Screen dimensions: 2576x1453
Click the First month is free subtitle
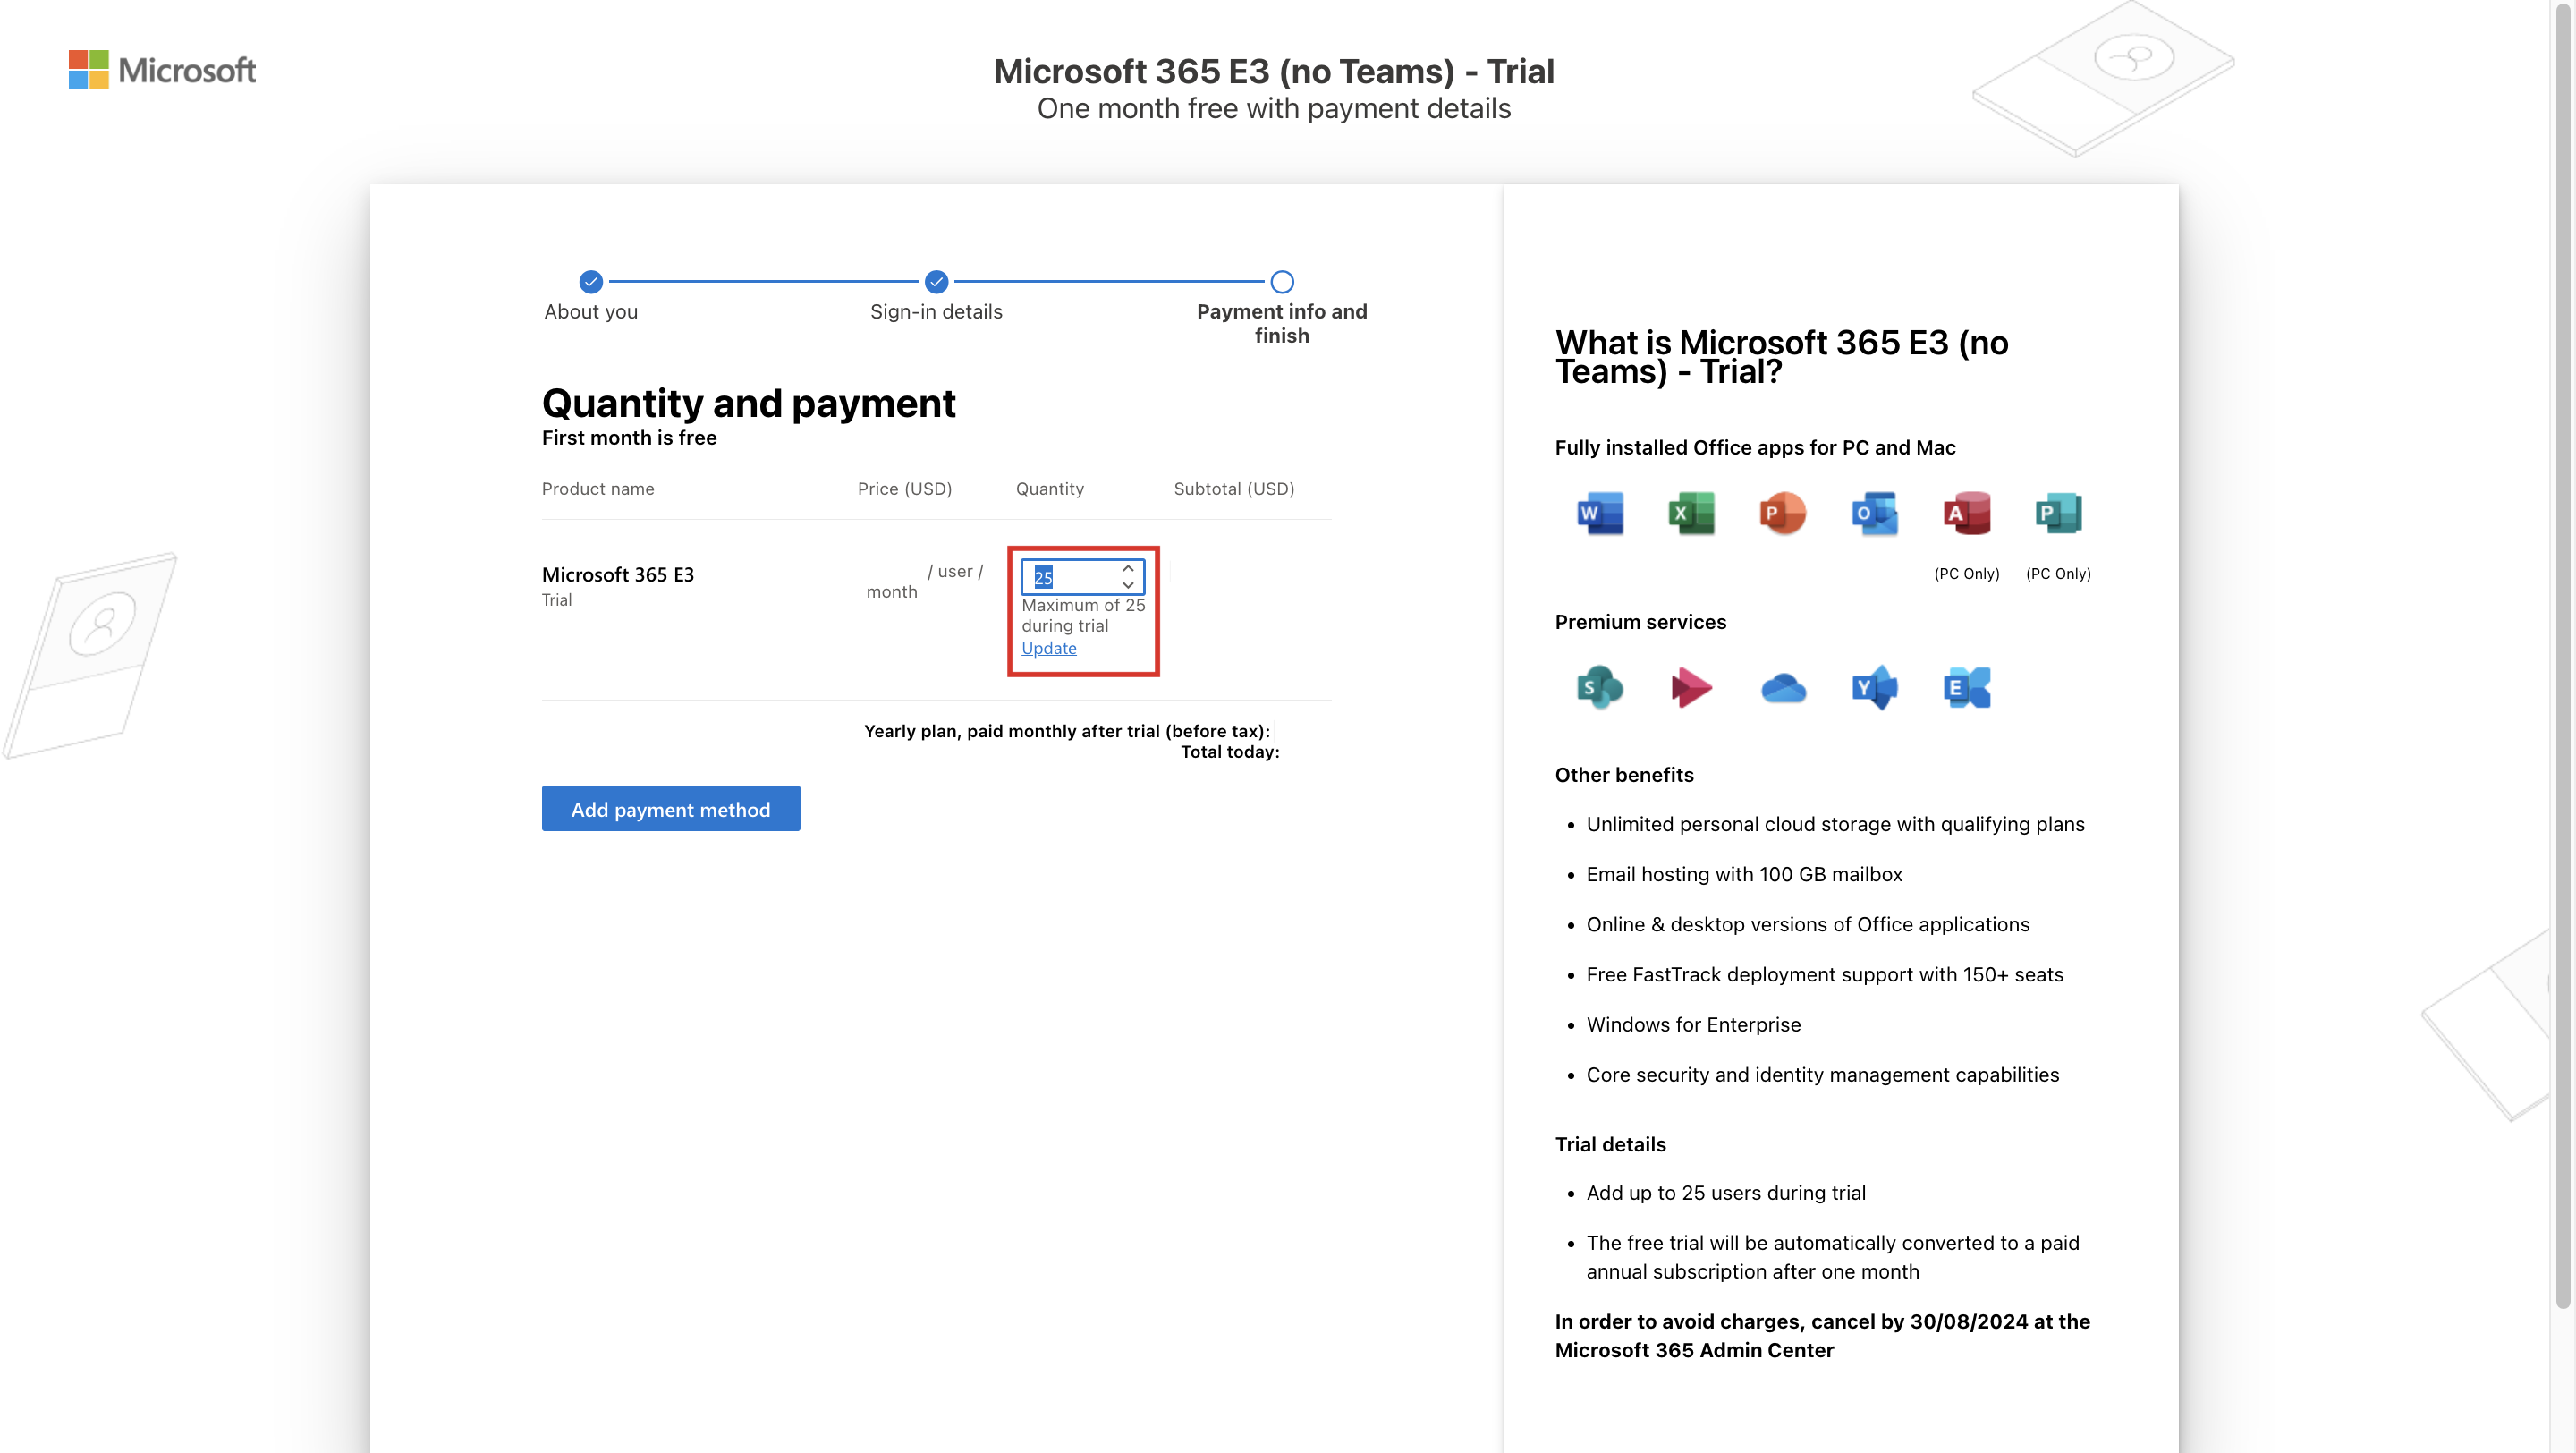(629, 437)
